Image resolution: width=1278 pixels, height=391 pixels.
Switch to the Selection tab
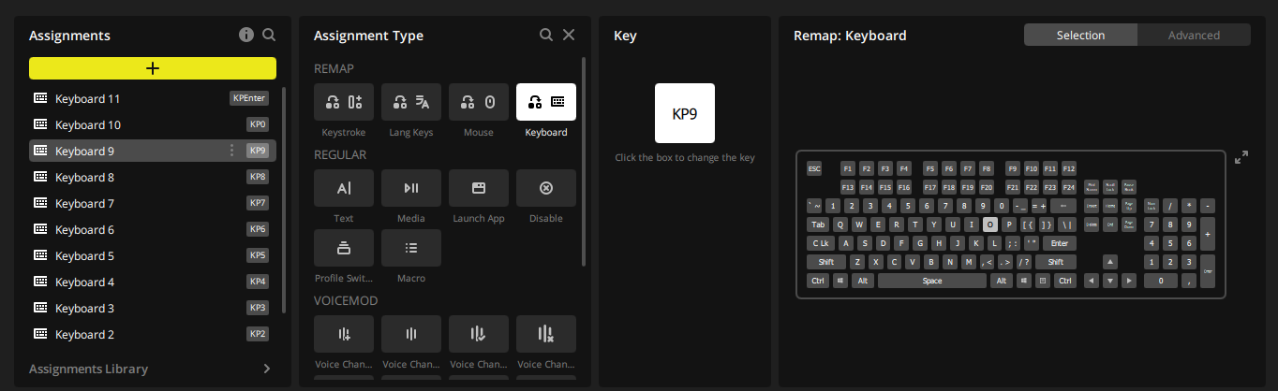tap(1080, 36)
